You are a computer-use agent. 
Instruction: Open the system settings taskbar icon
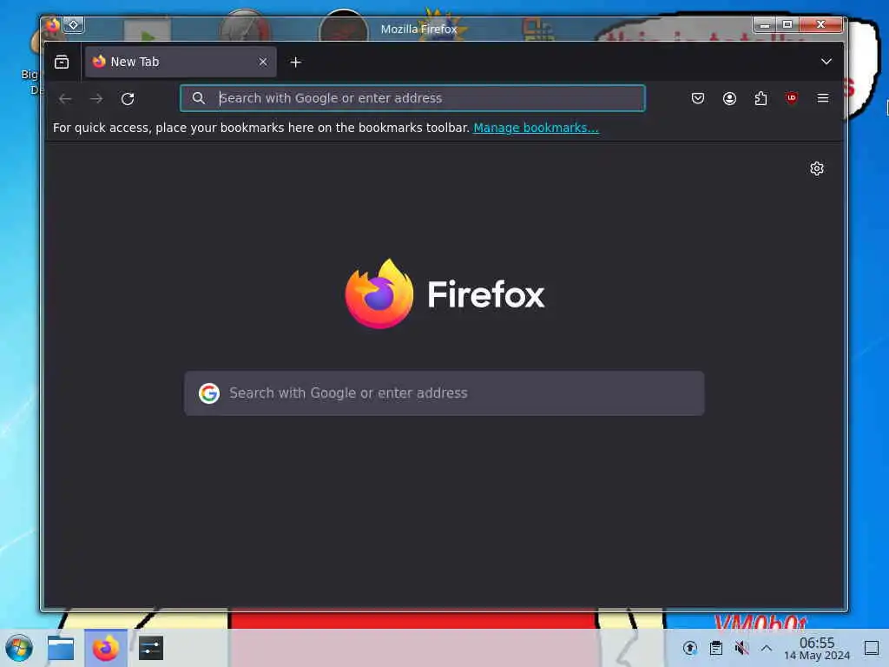151,648
